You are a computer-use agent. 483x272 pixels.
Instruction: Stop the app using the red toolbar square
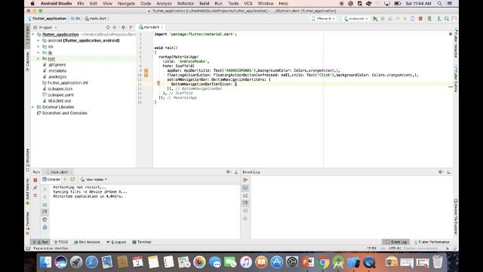(x=420, y=19)
